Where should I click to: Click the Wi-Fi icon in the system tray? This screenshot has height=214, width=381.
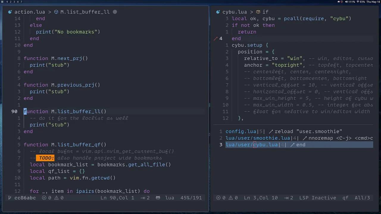click(358, 2)
